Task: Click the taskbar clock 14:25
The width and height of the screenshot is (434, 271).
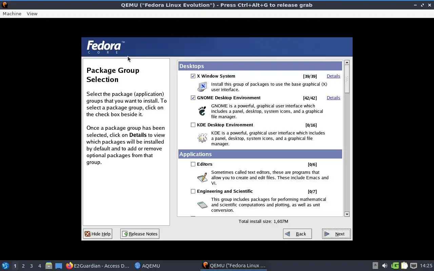Action: click(x=426, y=266)
